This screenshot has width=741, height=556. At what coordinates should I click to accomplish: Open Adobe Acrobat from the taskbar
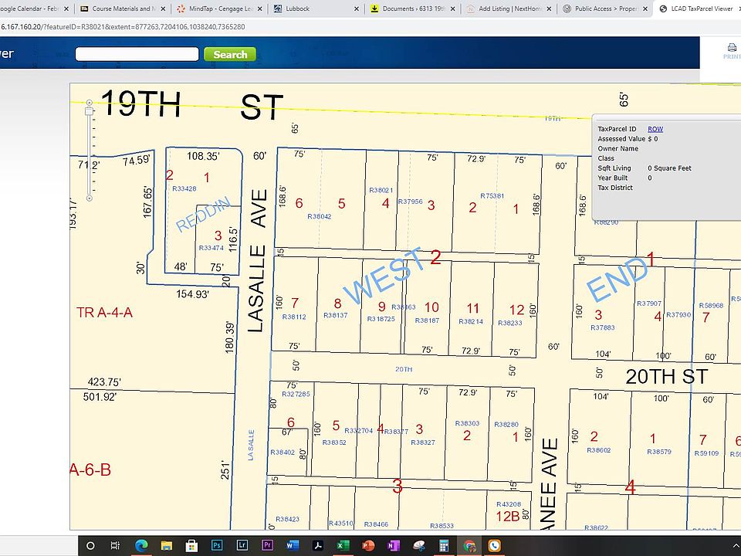pyautogui.click(x=317, y=546)
